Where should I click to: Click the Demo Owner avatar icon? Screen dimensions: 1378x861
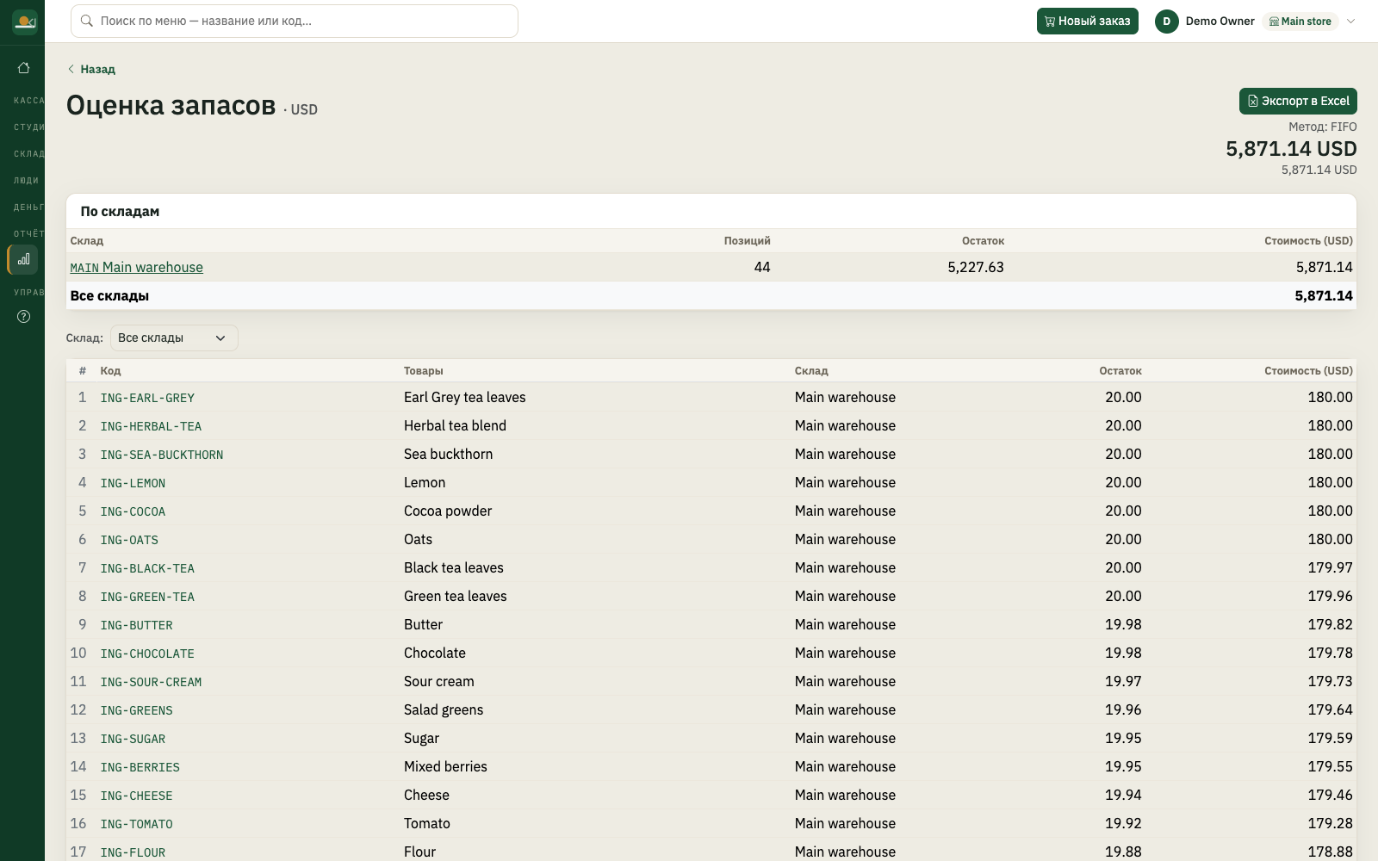coord(1166,22)
